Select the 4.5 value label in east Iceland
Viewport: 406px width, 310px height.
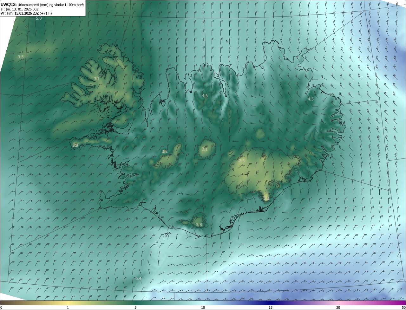(x=311, y=99)
